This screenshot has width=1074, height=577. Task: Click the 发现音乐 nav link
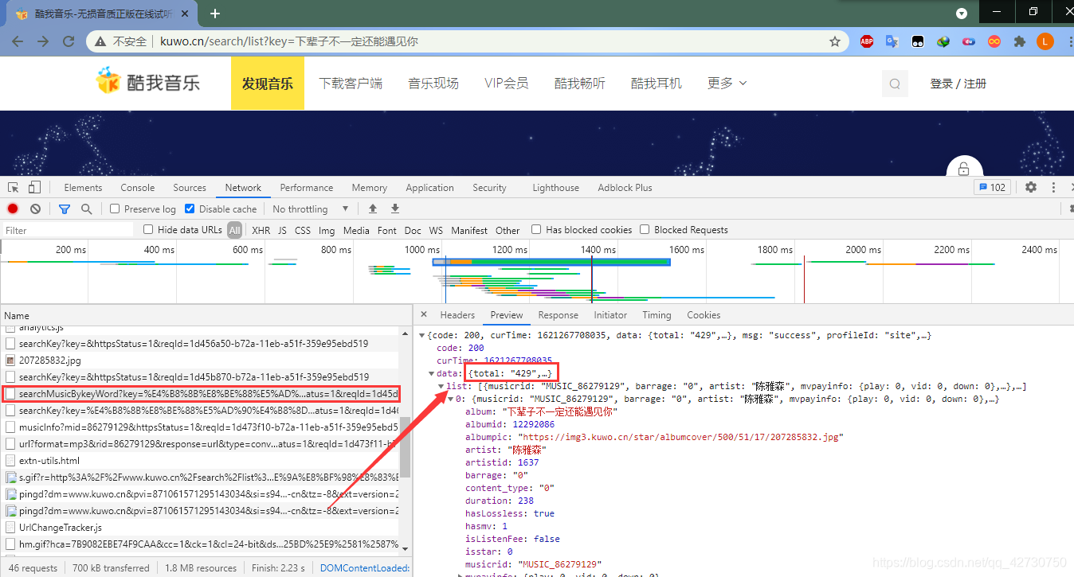coord(268,83)
